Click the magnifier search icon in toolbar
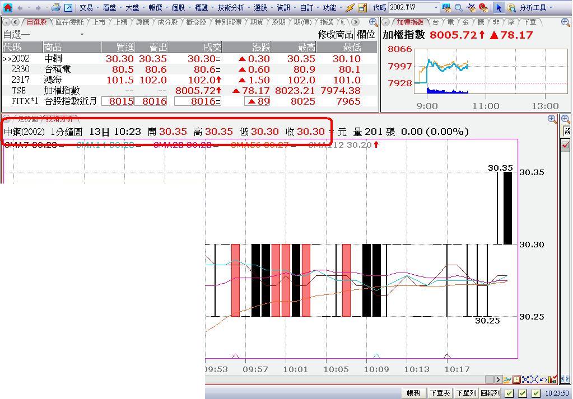 tap(459, 7)
